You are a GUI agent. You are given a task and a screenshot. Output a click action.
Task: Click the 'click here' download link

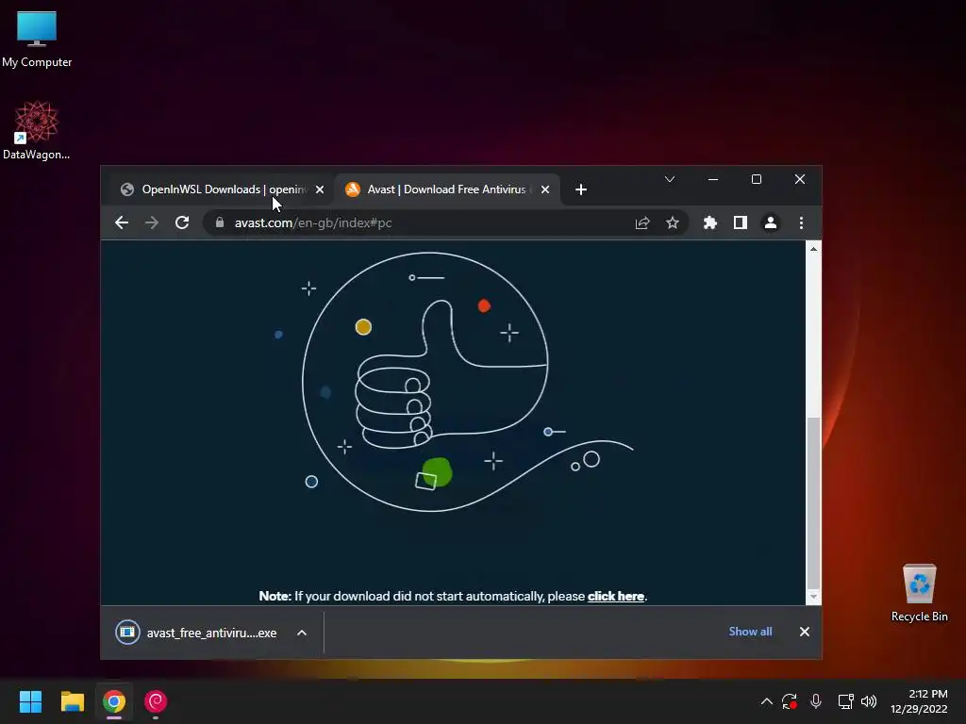(x=615, y=596)
